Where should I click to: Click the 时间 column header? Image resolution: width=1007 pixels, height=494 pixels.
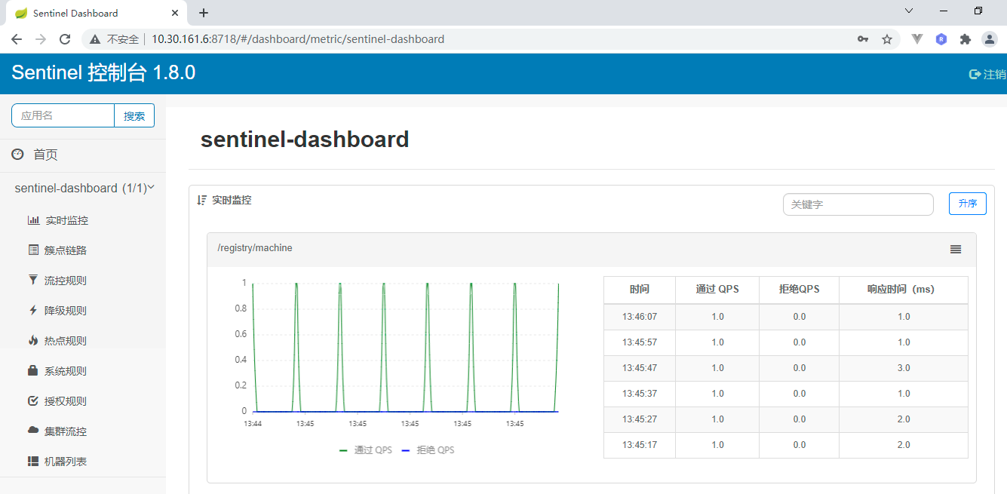[640, 290]
